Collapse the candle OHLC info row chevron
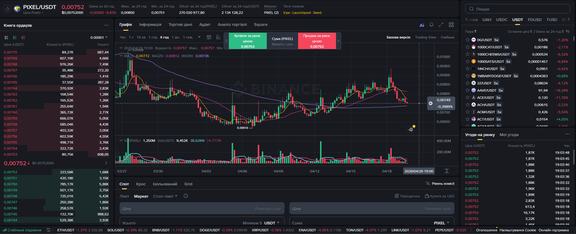576x234 pixels. 121,48
